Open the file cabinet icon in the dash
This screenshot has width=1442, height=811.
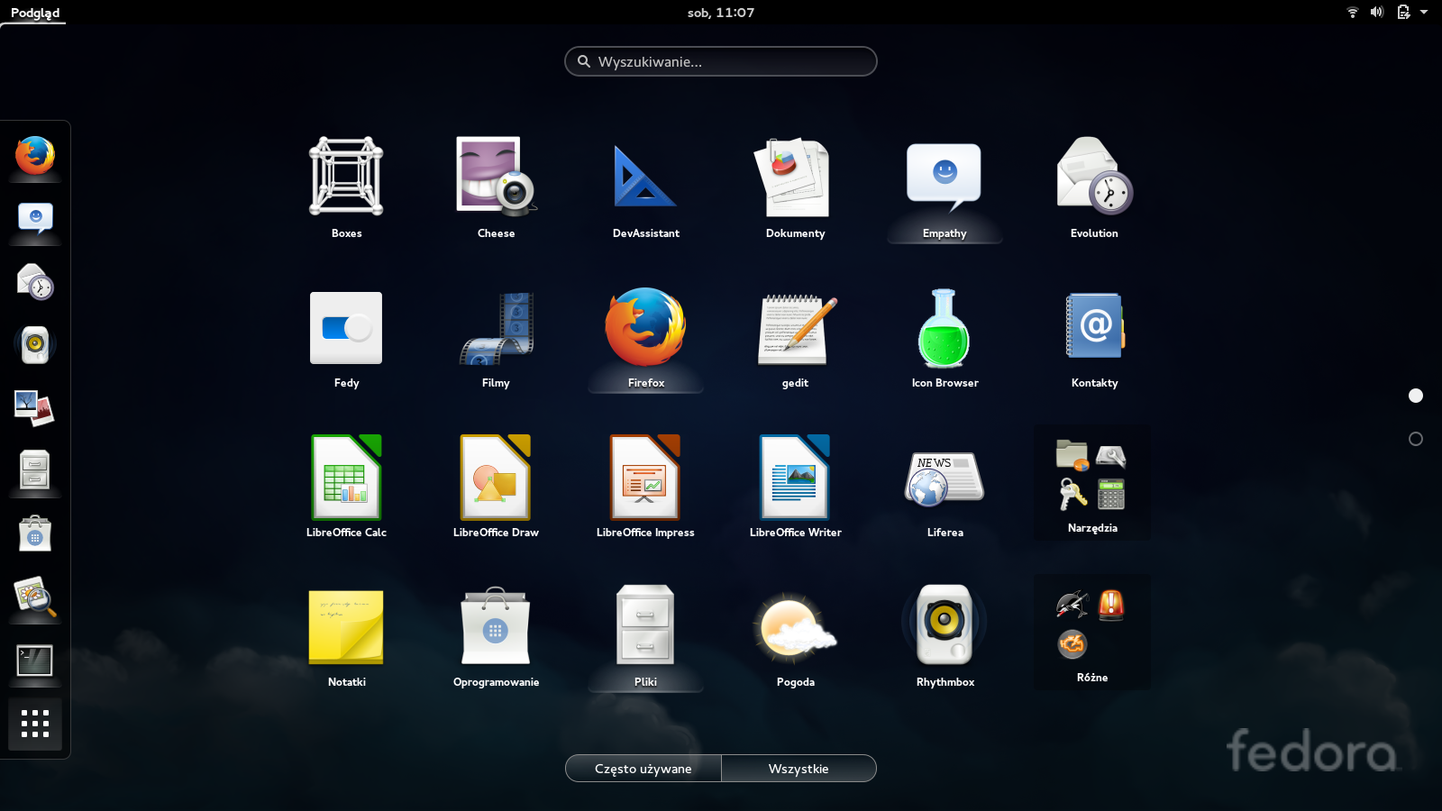pyautogui.click(x=35, y=470)
